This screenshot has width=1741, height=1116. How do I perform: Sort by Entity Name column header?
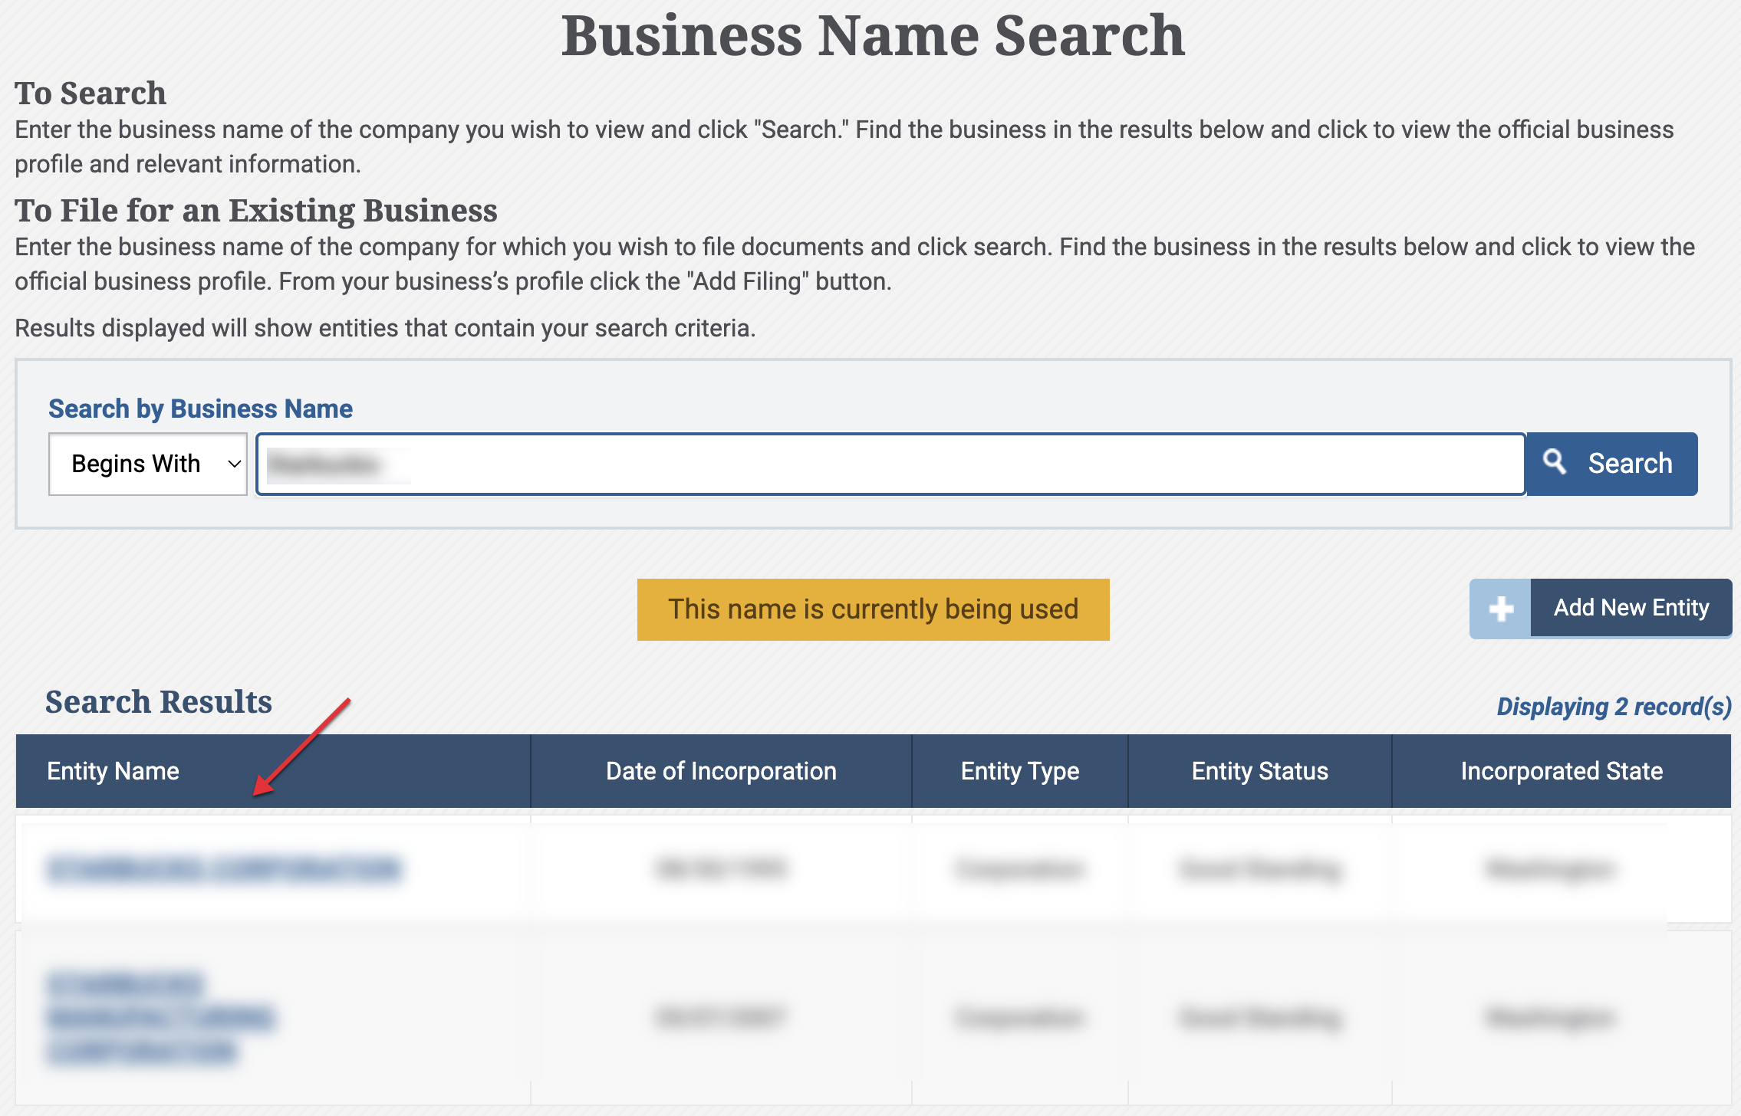pyautogui.click(x=114, y=771)
